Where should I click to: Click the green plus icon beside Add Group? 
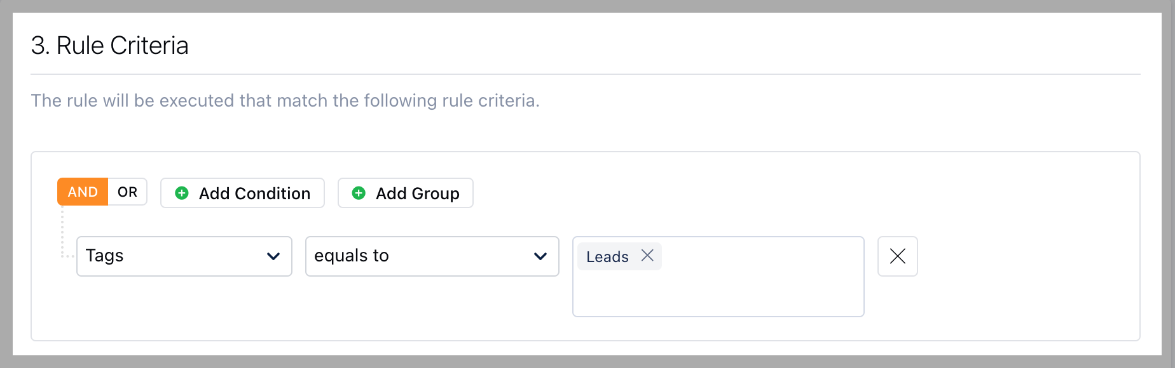point(359,193)
